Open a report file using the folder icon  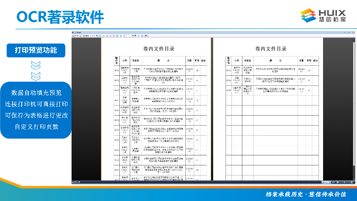tap(81, 36)
